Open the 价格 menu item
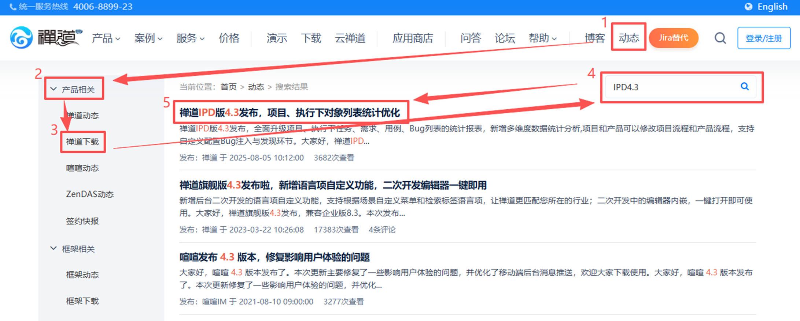 [229, 38]
